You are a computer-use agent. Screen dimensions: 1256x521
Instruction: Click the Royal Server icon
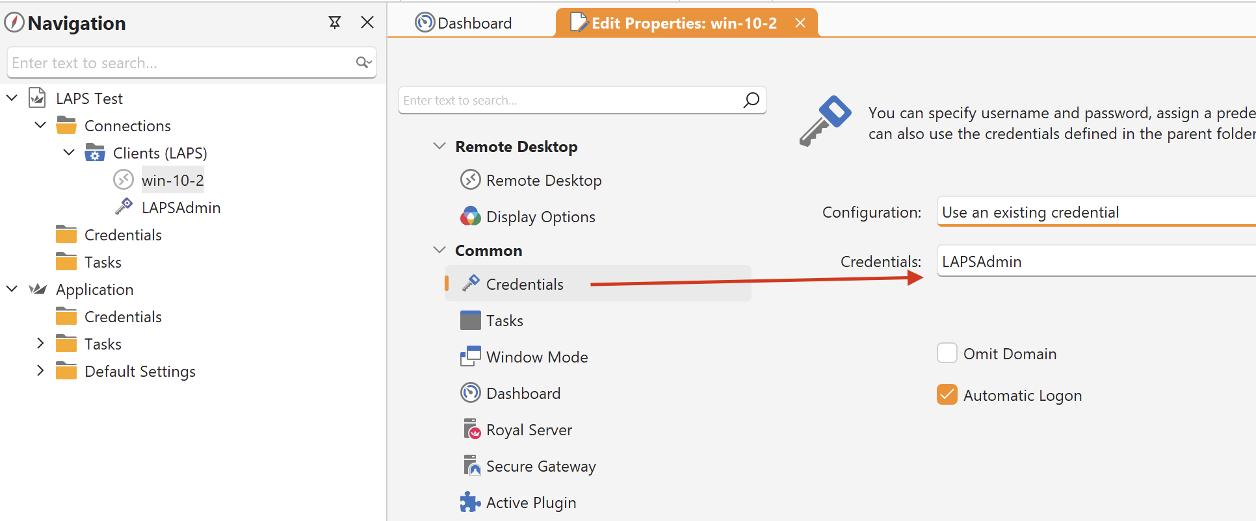pos(471,429)
